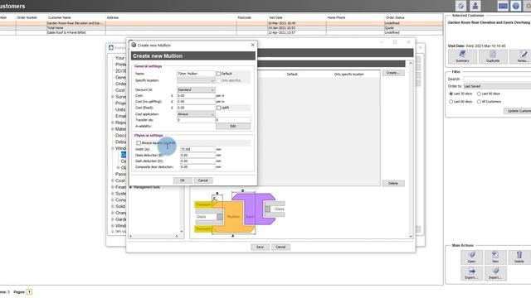Click the Delete main action icon
The height and width of the screenshot is (298, 531).
click(x=519, y=257)
